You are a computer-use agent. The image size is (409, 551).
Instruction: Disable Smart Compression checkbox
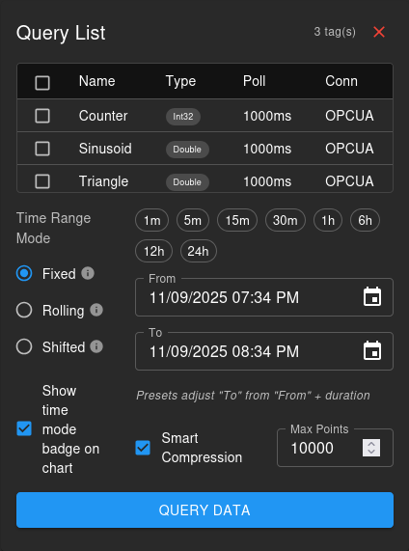click(x=143, y=448)
